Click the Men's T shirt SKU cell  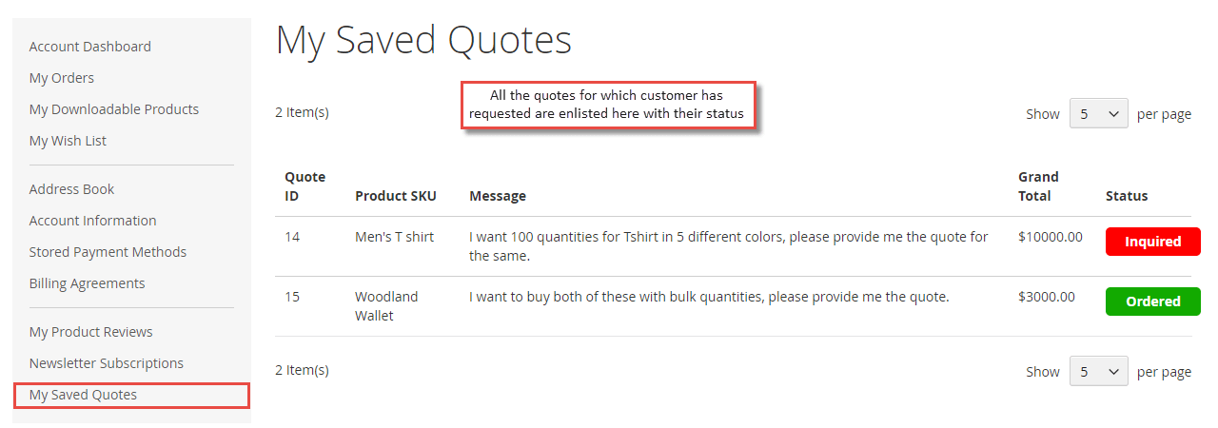[394, 237]
